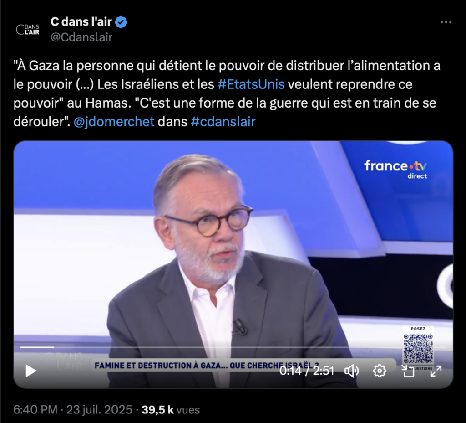
Task: View the 39,5 k vues count
Action: point(171,410)
